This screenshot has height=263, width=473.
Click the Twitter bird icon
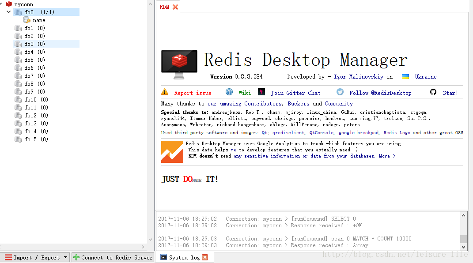click(340, 92)
